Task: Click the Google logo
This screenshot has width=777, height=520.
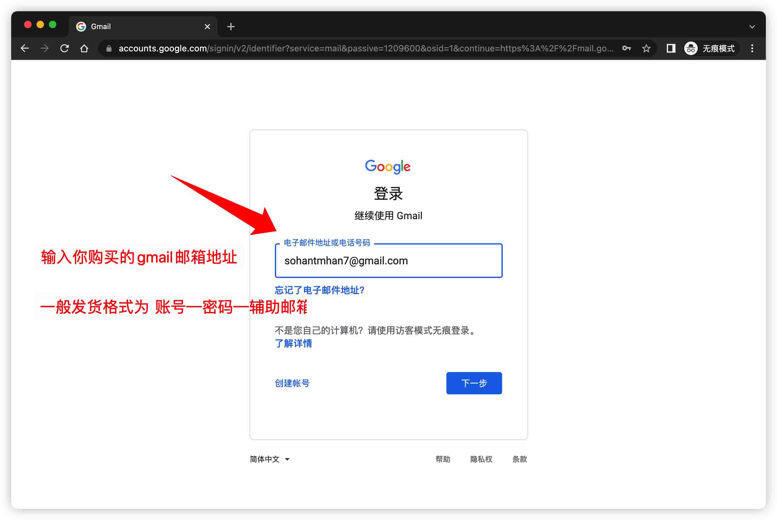Action: click(388, 167)
